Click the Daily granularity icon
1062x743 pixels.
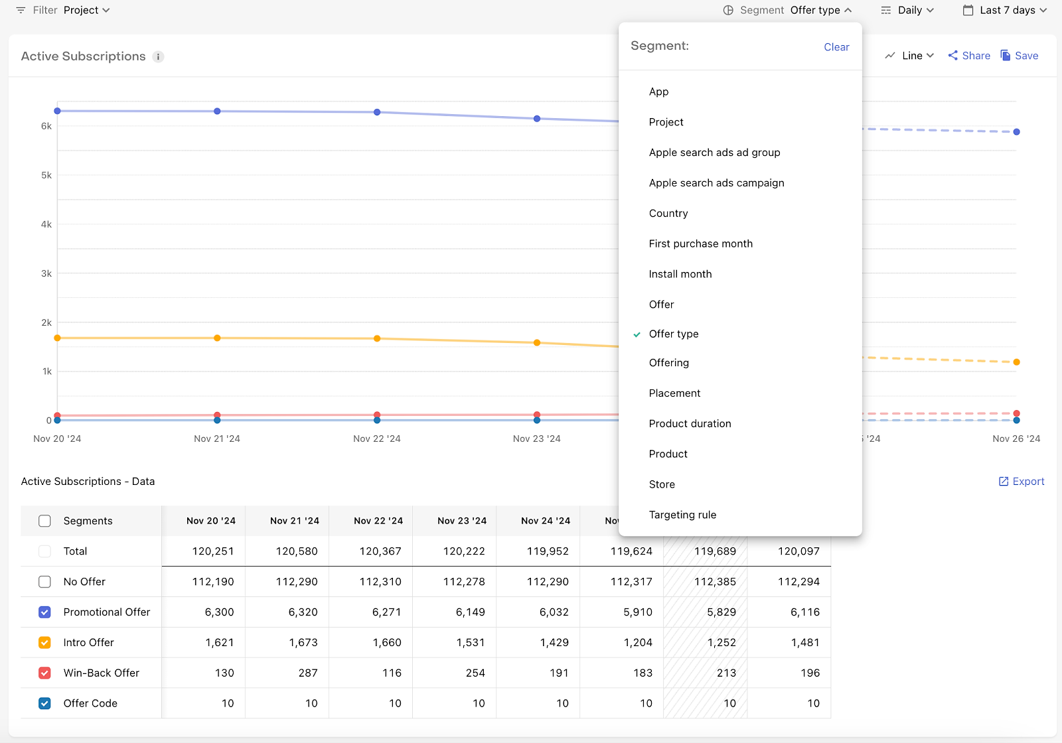tap(886, 10)
